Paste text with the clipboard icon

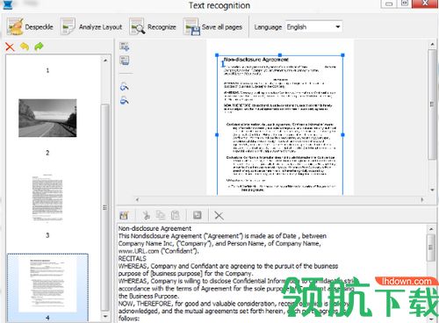click(176, 215)
